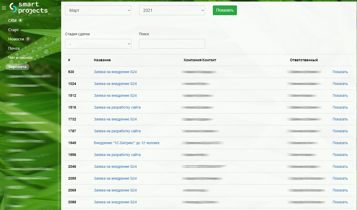Image resolution: width=357 pixels, height=210 pixels.
Task: Click the Название column header
Action: [x=102, y=60]
